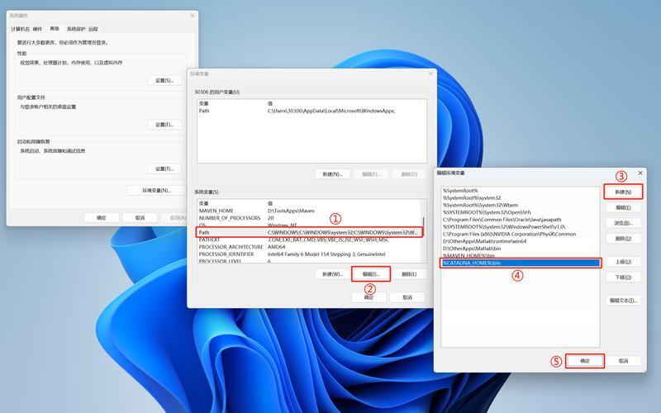
Task: Select the Matlab\runtime\win64 entry
Action: [x=521, y=241]
